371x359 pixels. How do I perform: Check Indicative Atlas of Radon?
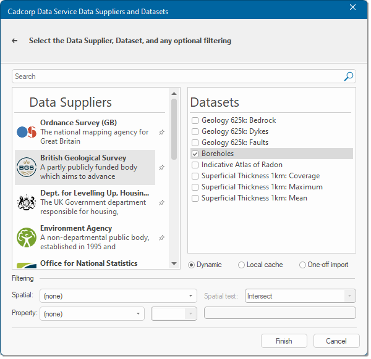(x=195, y=165)
